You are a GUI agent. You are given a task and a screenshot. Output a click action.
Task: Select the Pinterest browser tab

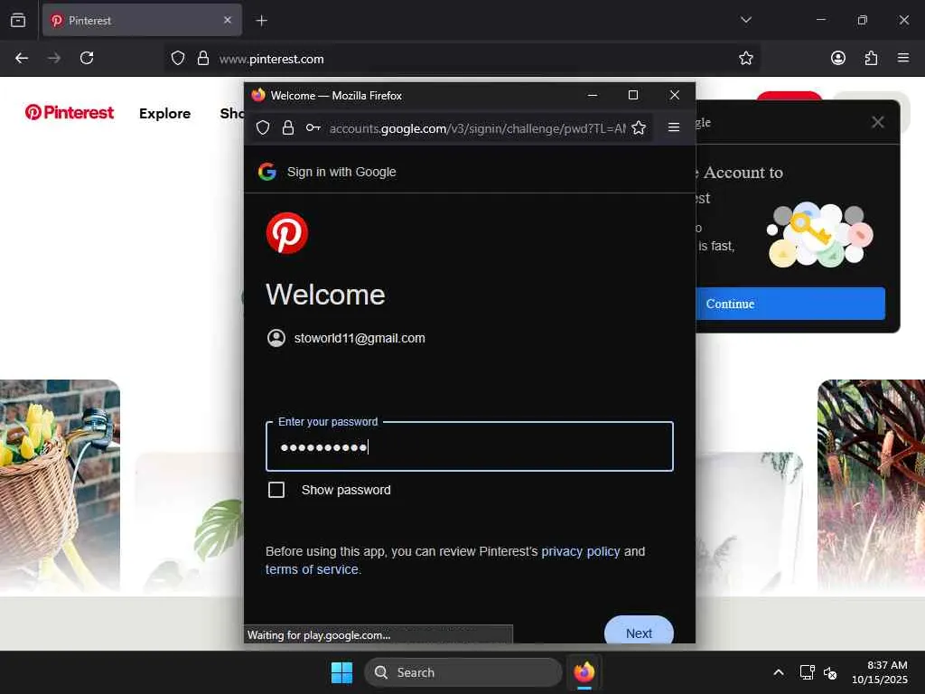pyautogui.click(x=142, y=20)
